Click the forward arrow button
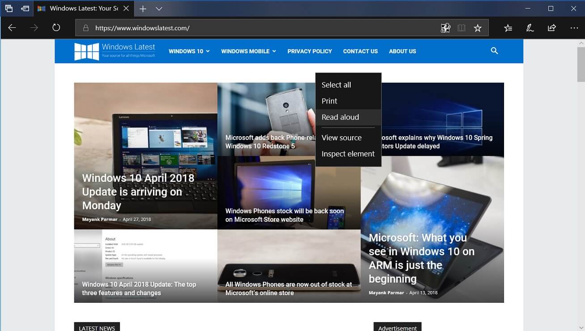The height and width of the screenshot is (331, 585). (34, 28)
